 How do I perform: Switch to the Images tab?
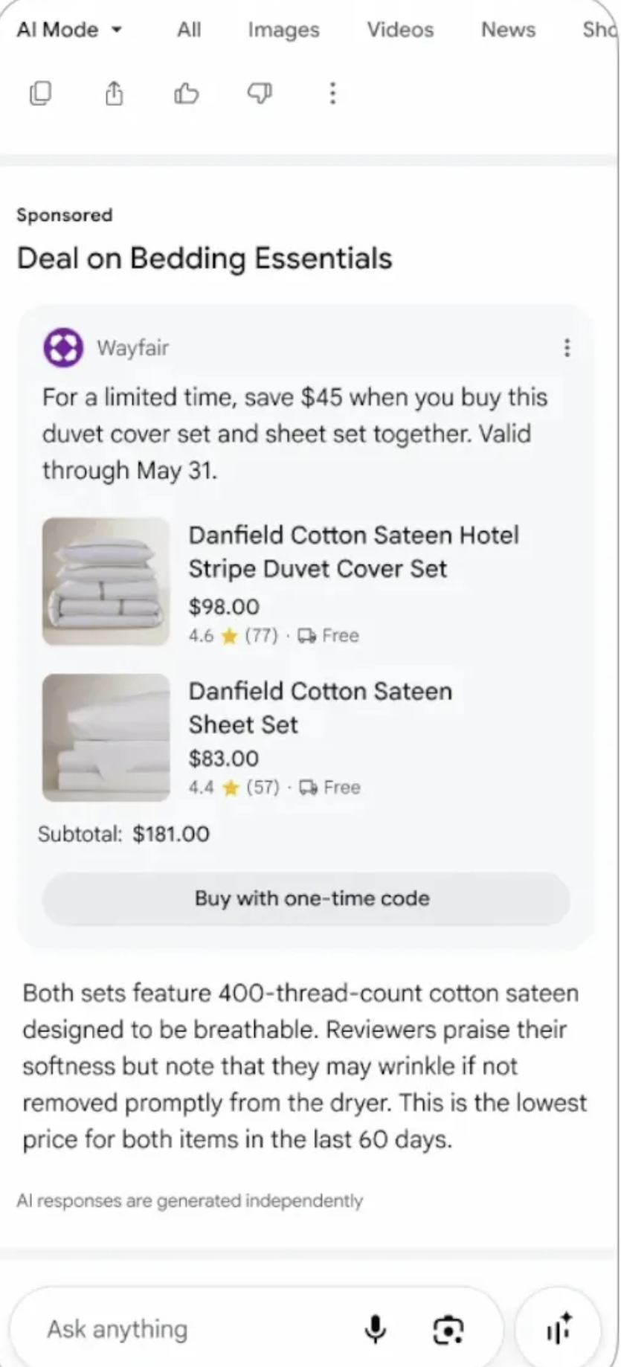pos(283,30)
